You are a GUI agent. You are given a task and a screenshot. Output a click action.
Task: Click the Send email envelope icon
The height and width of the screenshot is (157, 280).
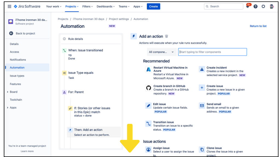202,106
